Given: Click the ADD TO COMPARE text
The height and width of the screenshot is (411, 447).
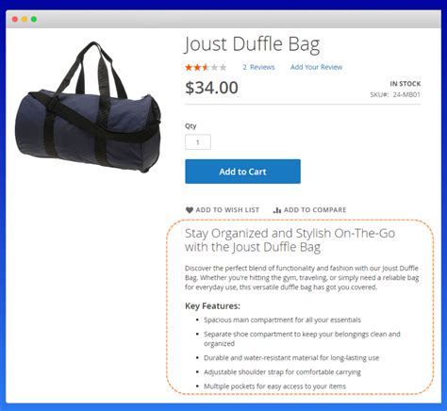Looking at the screenshot, I should 315,210.
